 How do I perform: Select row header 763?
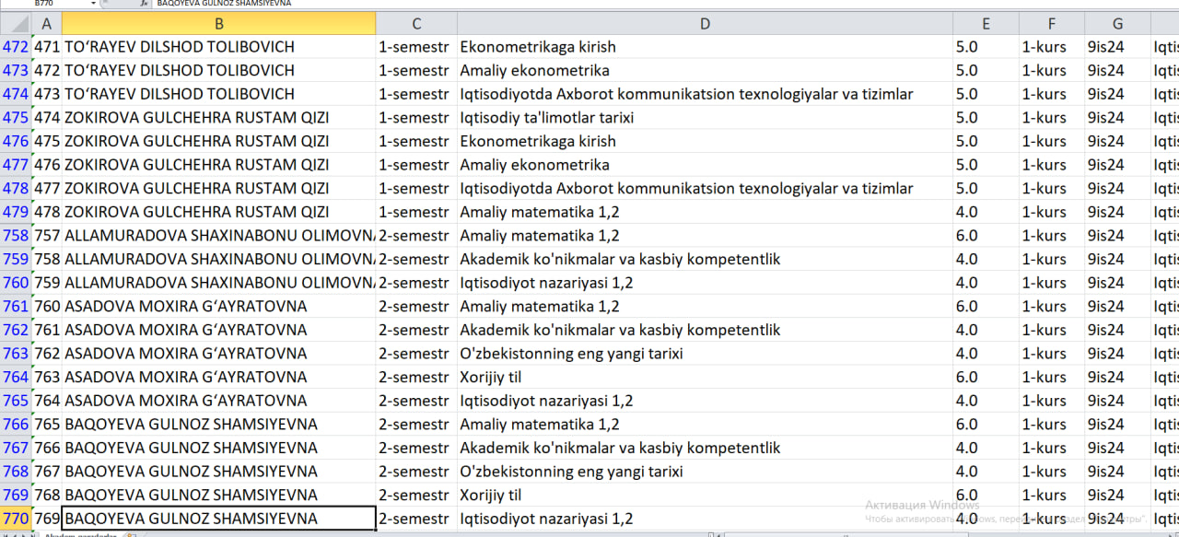[15, 354]
